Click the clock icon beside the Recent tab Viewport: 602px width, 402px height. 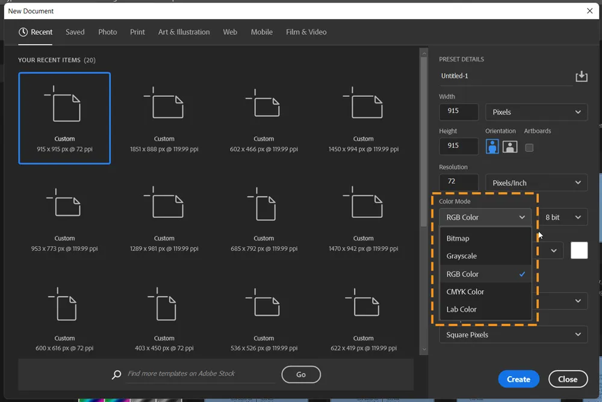tap(22, 32)
